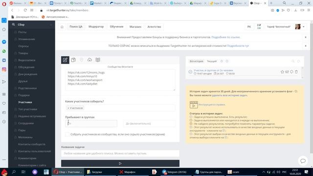Switch to the Текущий history tab
Screen dimensions: 313x176
(212, 61)
